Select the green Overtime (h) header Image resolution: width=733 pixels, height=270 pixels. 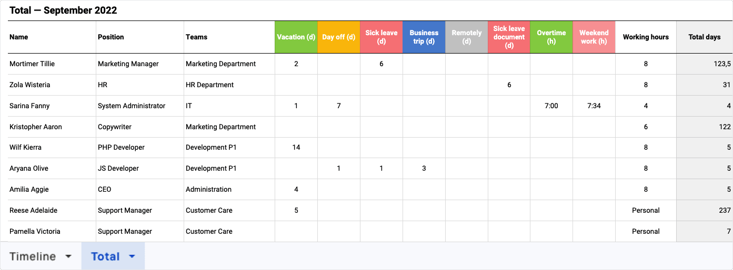pos(551,37)
